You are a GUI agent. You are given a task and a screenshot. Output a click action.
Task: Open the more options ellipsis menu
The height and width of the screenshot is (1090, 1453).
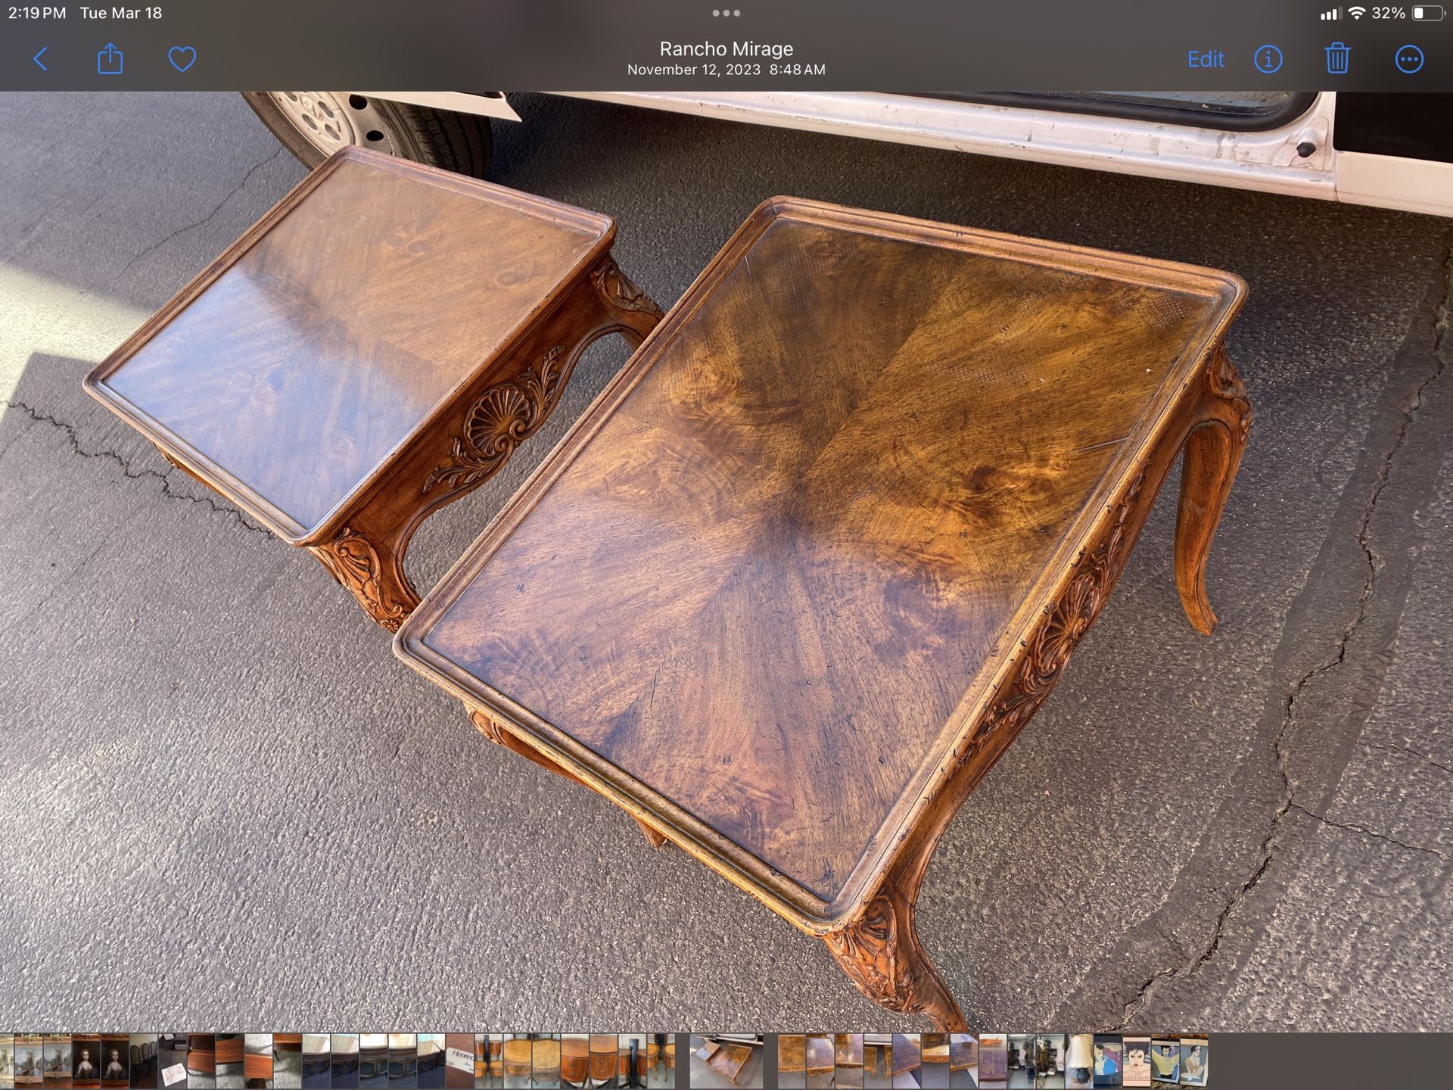point(1408,59)
